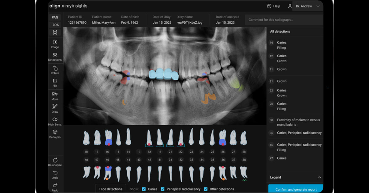Collapse the Legend panel chevron
Screen dimensions: 369x193
(319, 177)
